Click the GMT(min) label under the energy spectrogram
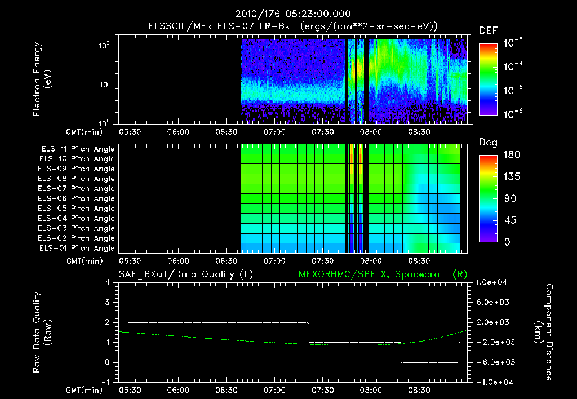The image size is (577, 399). pos(85,132)
